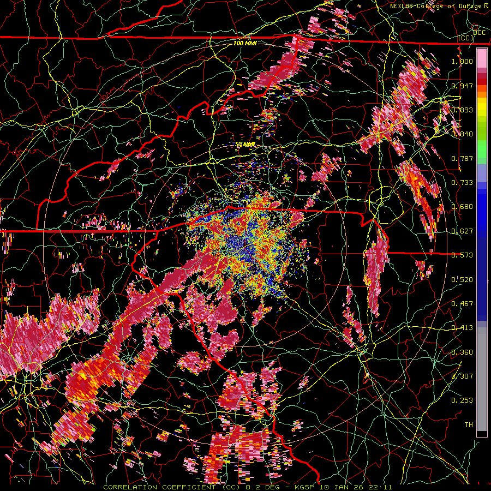The height and width of the screenshot is (491, 491).
Task: Click the [CC] legend title
Action: (466, 38)
